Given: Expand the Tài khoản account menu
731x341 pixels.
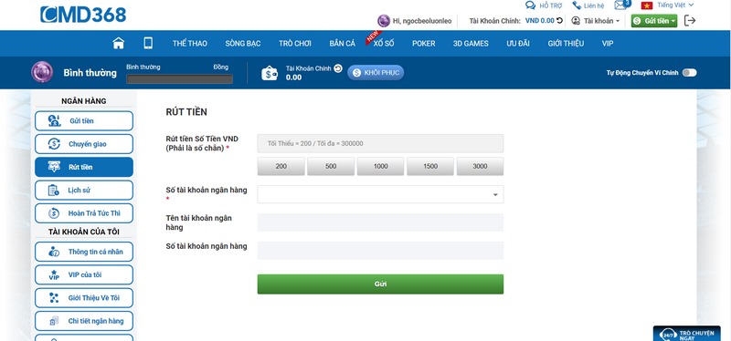Looking at the screenshot, I should pos(596,20).
